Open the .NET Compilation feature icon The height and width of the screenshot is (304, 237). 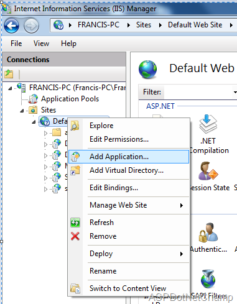[208, 124]
